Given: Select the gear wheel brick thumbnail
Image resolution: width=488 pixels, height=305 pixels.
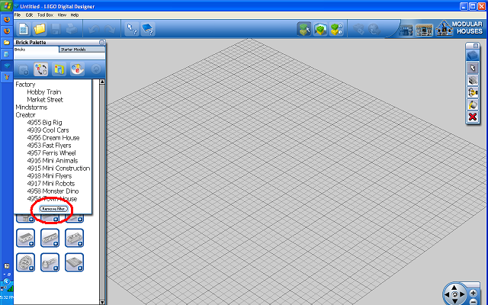Looking at the screenshot, I should 25,262.
